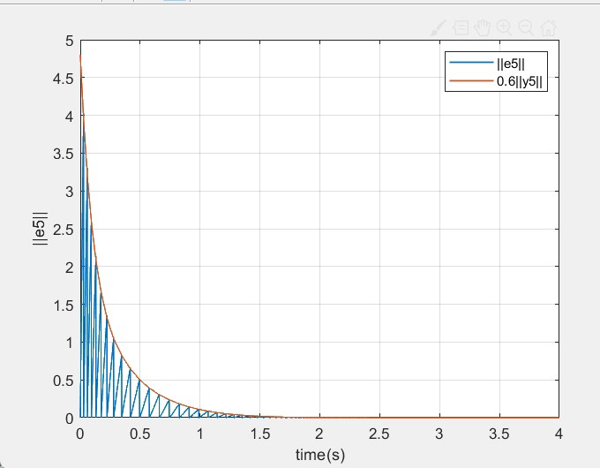Click the y-axis tick label 1.5

click(x=64, y=306)
